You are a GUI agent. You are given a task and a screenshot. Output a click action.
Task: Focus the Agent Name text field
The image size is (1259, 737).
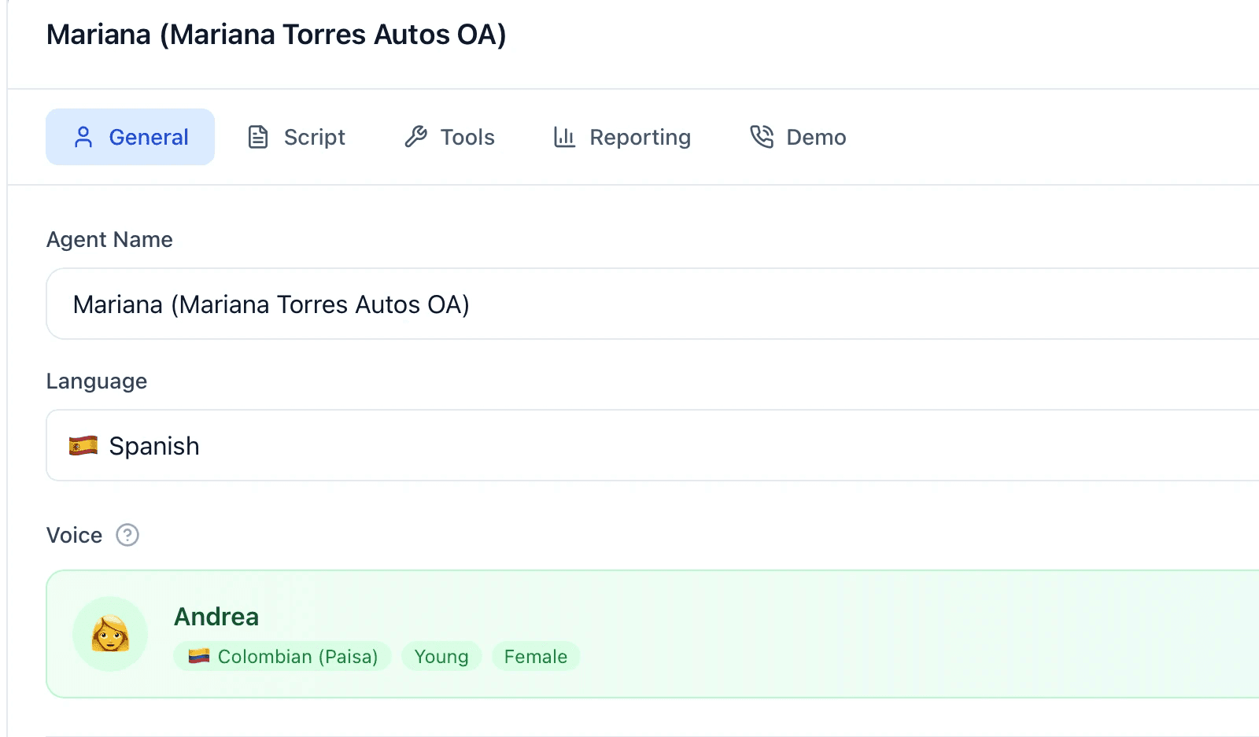[629, 304]
